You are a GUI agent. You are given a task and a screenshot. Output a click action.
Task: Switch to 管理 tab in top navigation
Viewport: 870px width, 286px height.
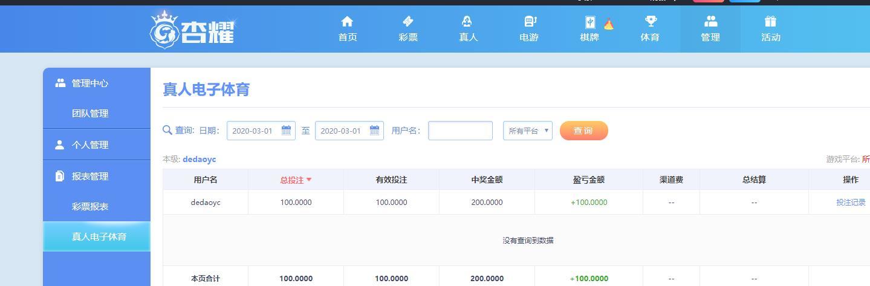point(710,29)
